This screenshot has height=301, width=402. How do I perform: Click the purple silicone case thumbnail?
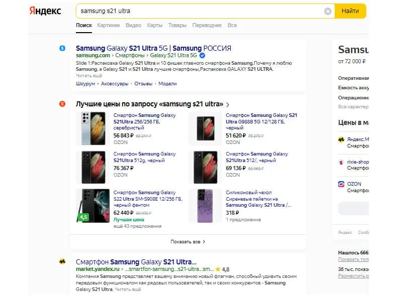(205, 206)
